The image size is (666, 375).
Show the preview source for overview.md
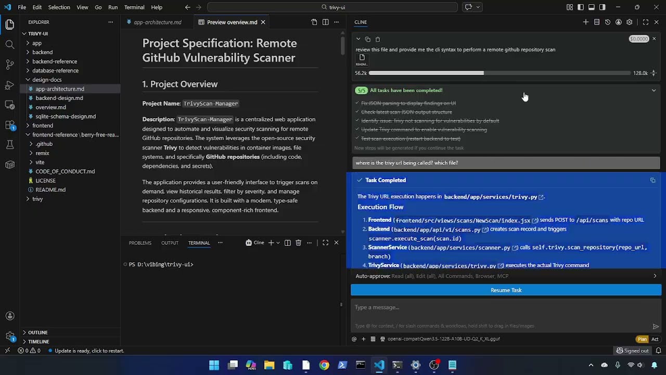[x=314, y=22]
